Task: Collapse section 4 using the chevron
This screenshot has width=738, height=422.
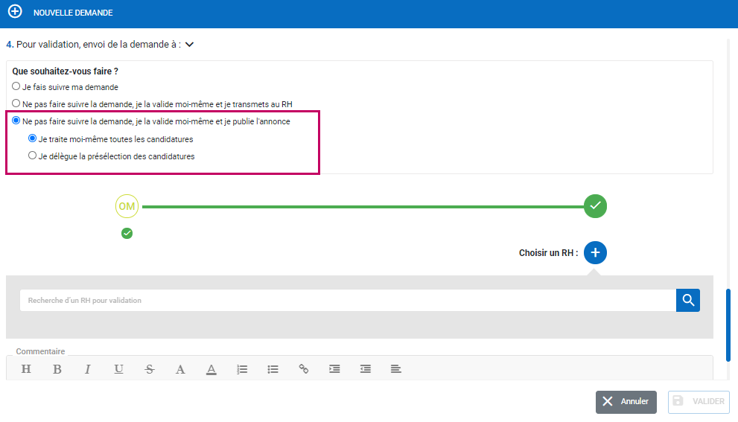Action: coord(189,45)
